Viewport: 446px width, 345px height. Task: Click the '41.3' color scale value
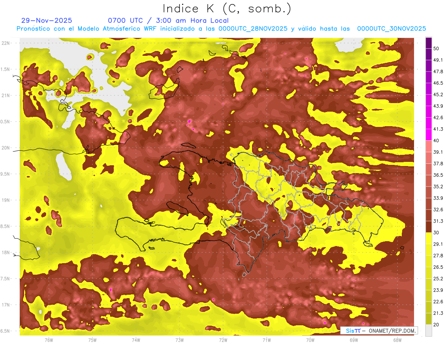coord(438,129)
